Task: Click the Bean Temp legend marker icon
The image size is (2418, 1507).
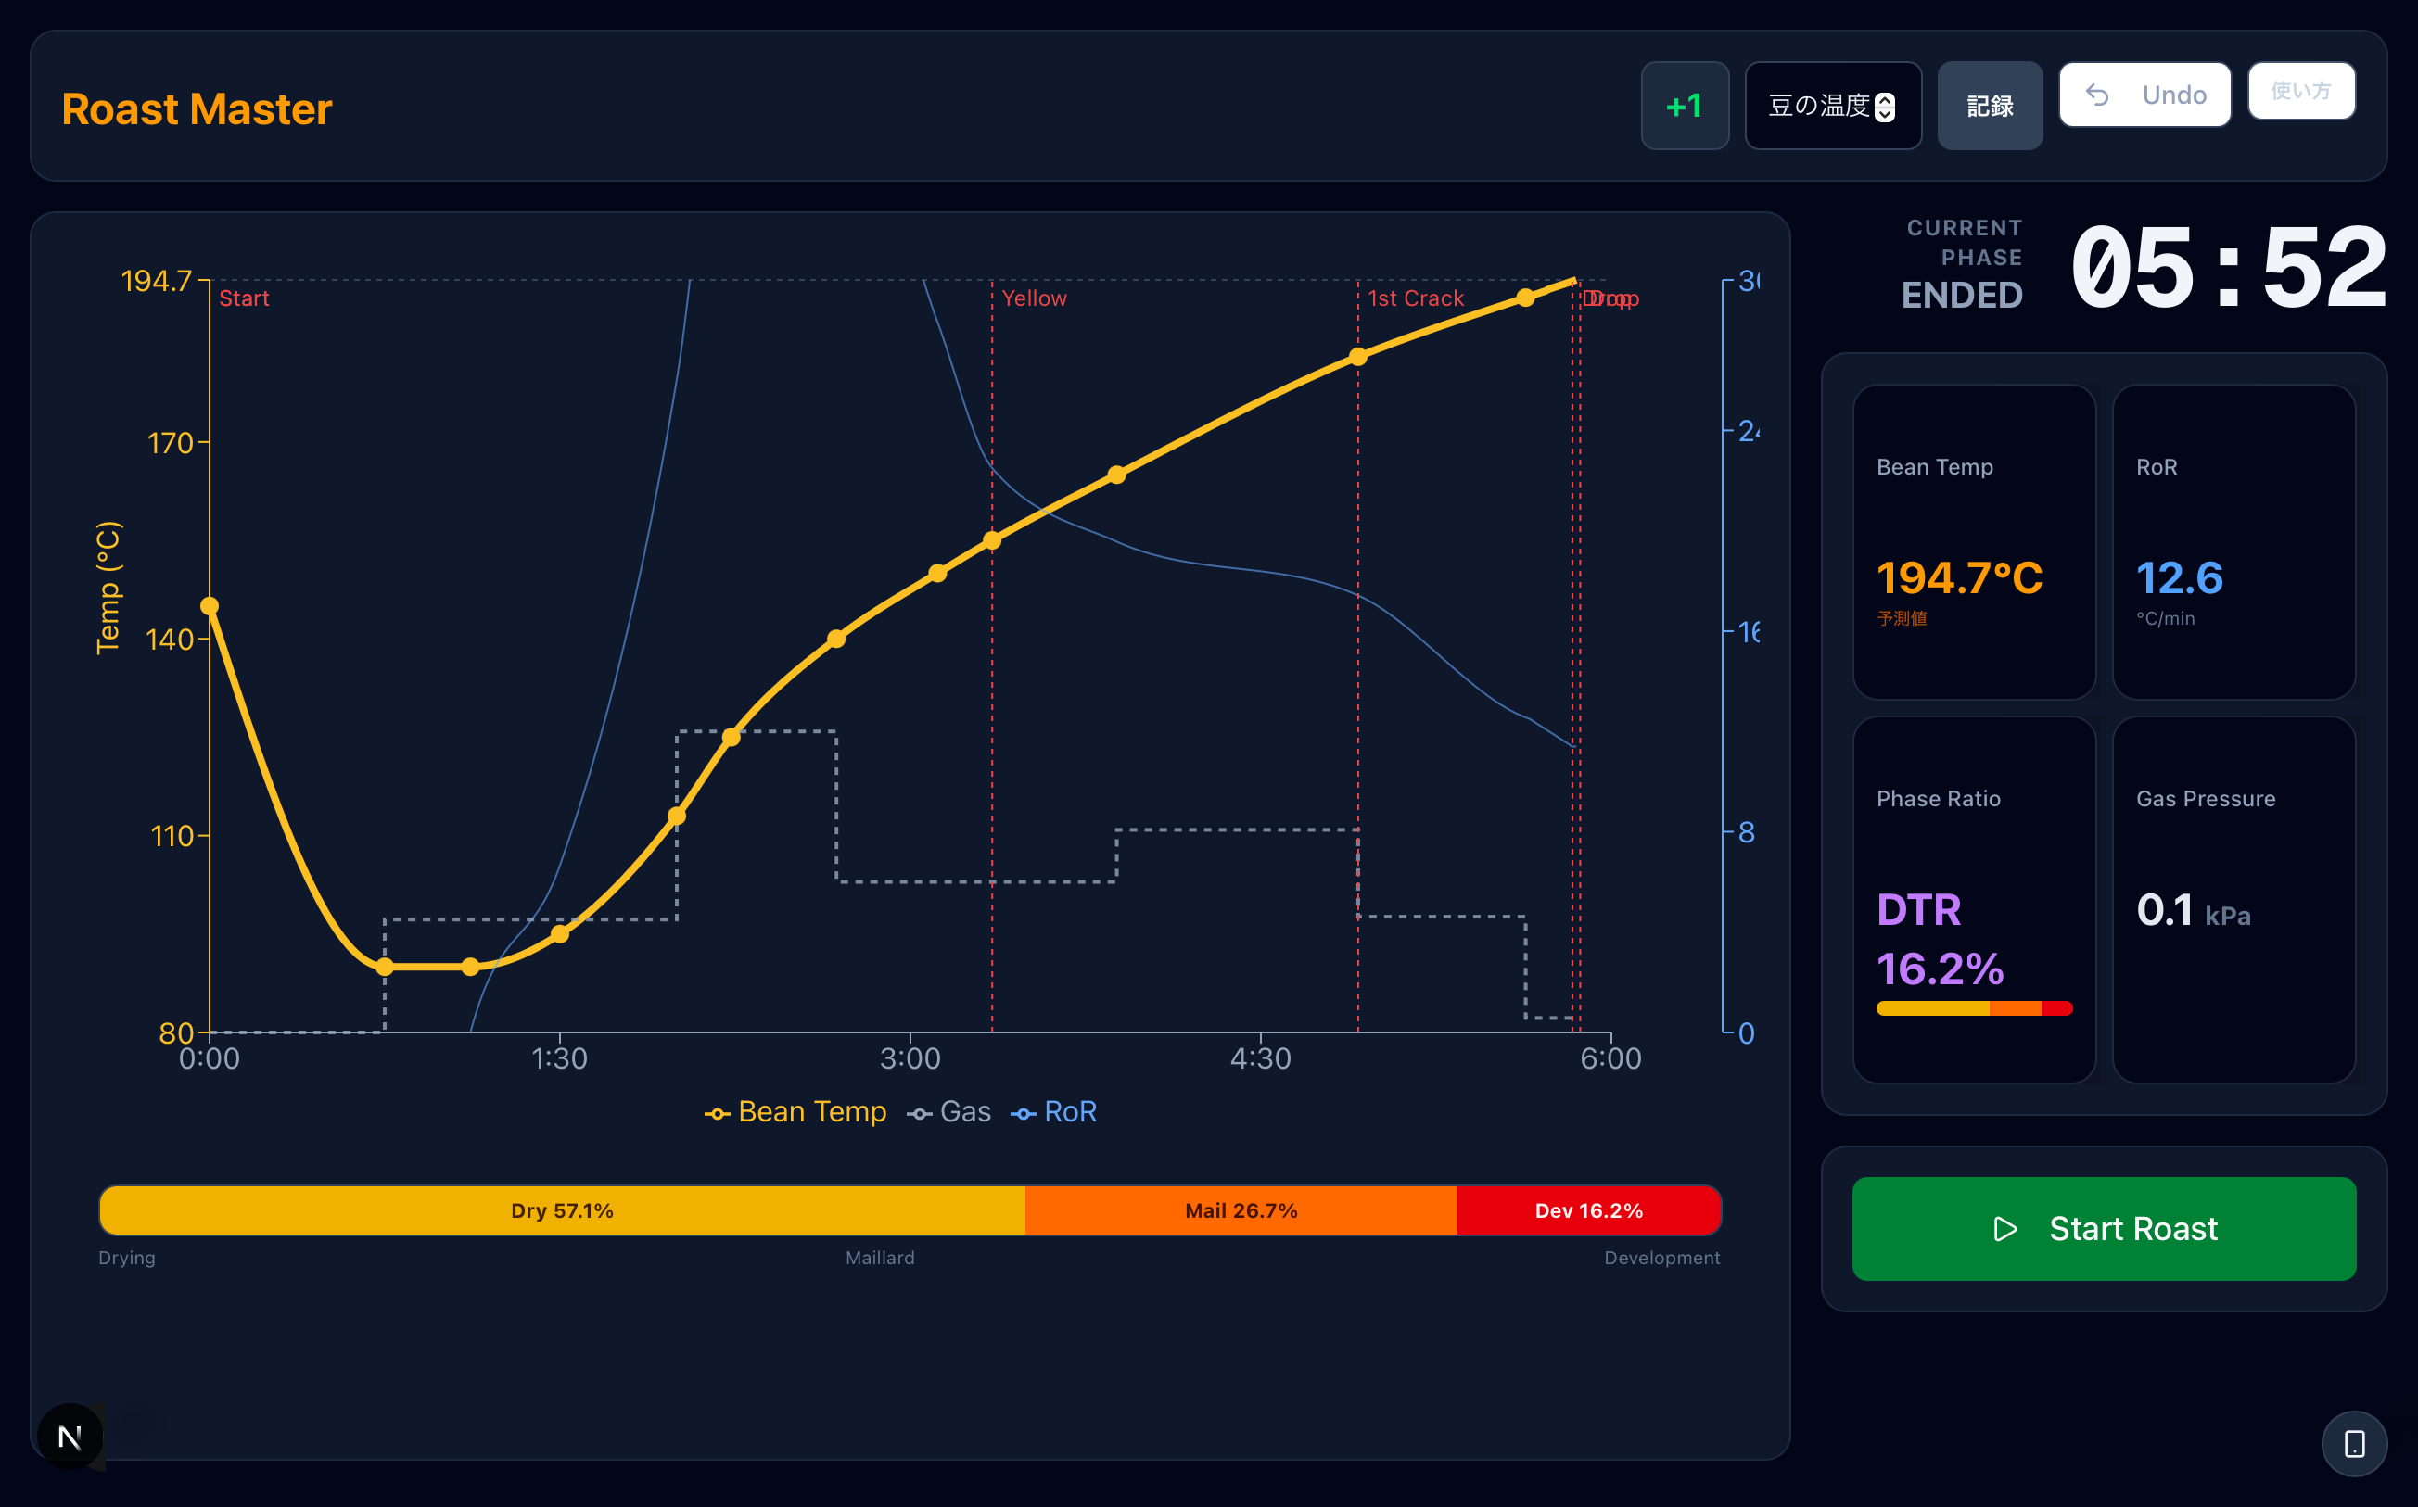Action: [x=717, y=1113]
